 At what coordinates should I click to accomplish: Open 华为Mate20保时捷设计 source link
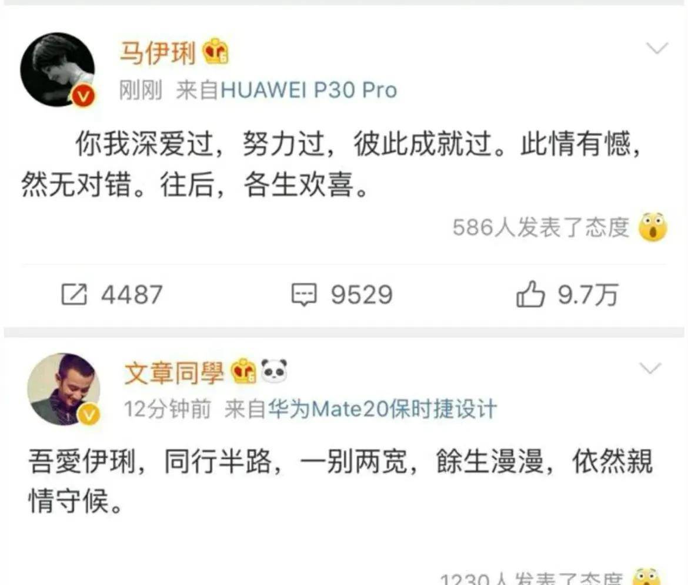tap(382, 409)
